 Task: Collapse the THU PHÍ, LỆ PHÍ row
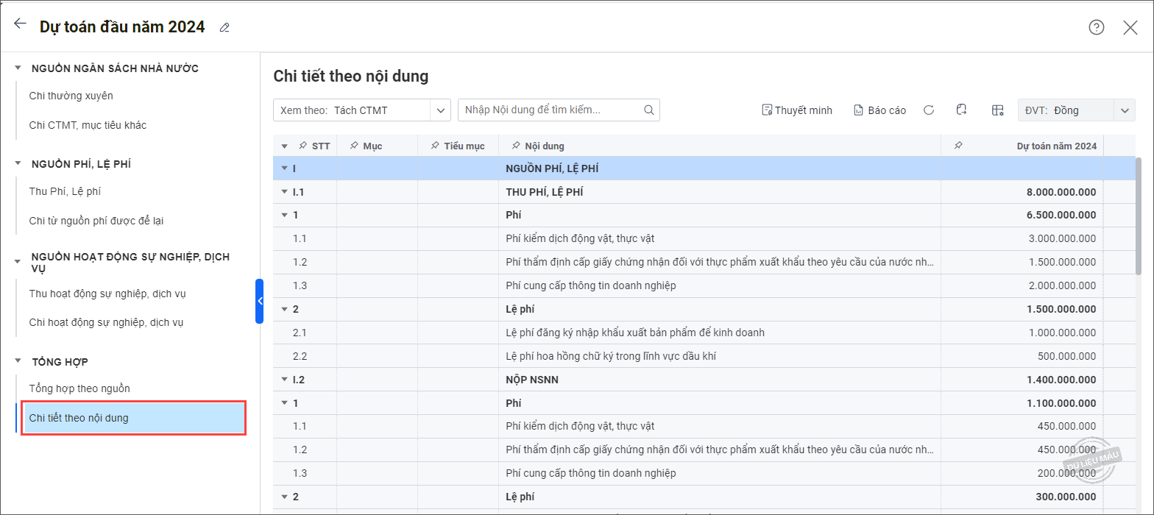284,192
